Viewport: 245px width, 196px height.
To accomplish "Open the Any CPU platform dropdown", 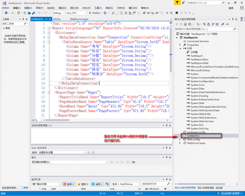I will (77, 13).
